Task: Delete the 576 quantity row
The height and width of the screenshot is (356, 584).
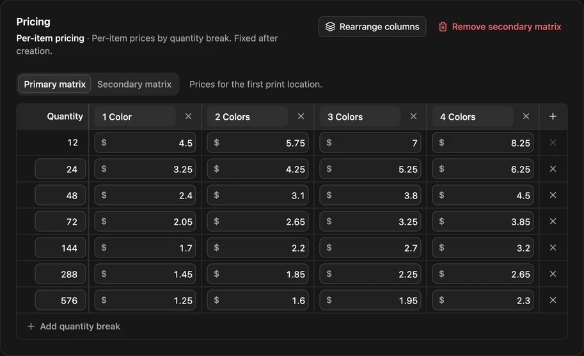Action: tap(553, 300)
